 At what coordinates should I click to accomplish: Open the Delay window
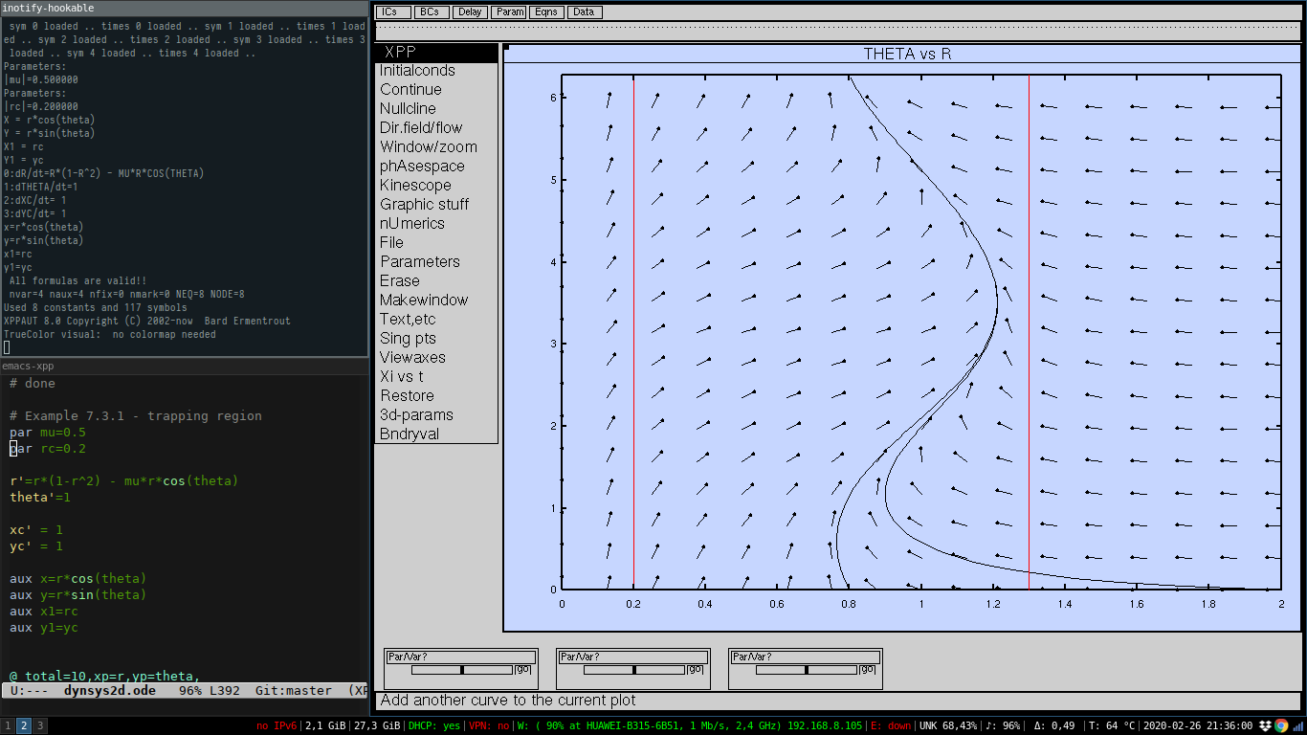click(x=470, y=12)
